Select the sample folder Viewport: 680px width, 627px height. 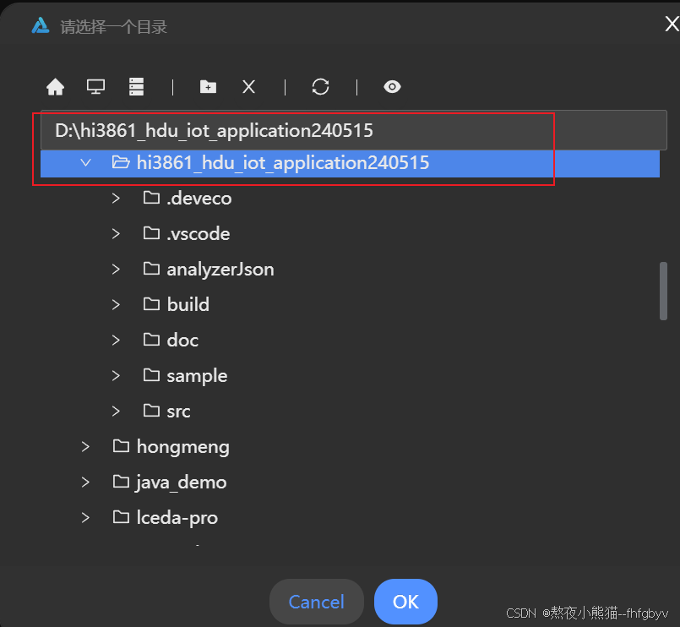[185, 376]
